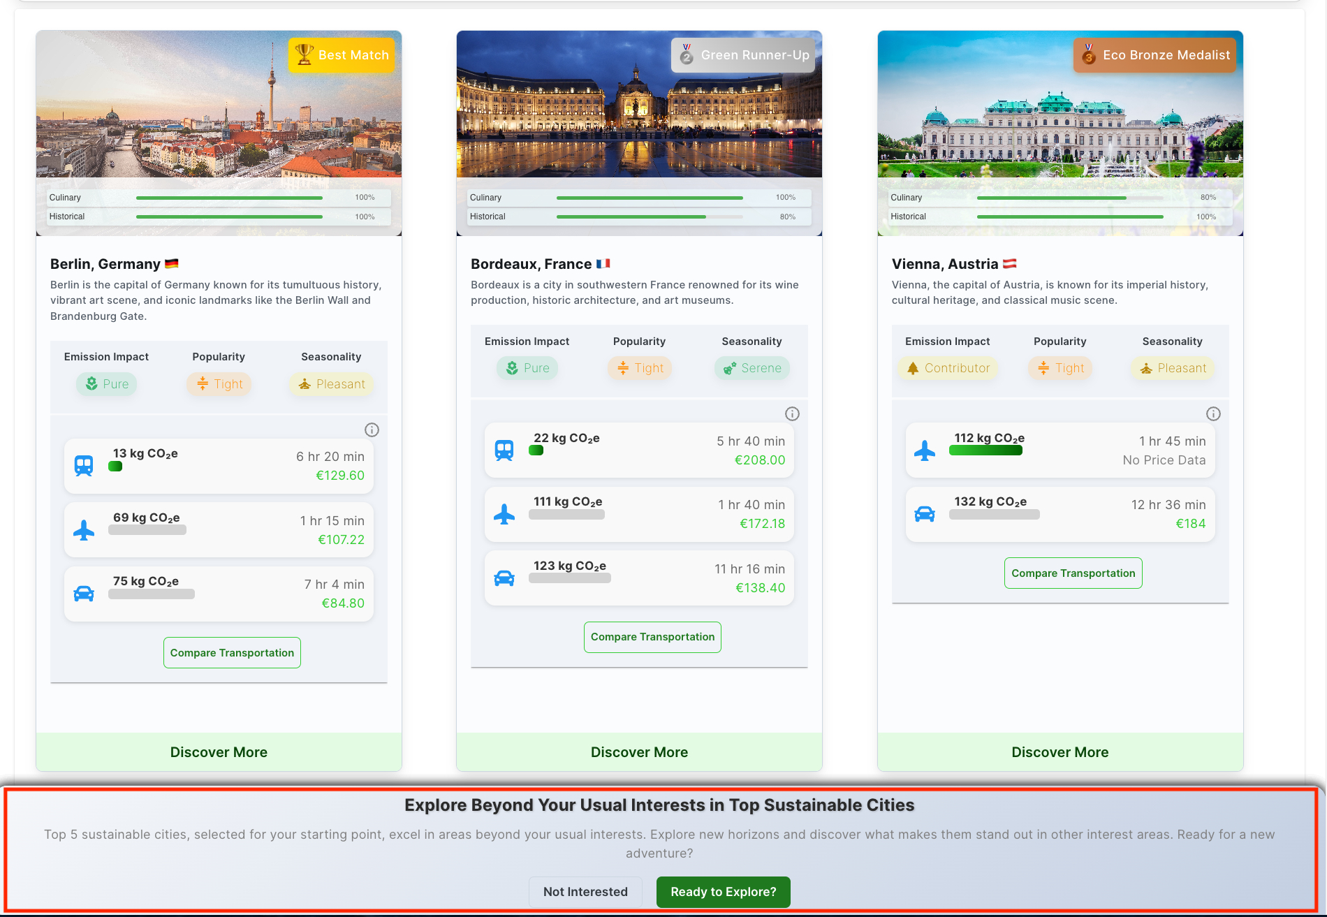The image size is (1327, 917).
Task: Click the car icon in Bordeaux's transport list
Action: [504, 578]
